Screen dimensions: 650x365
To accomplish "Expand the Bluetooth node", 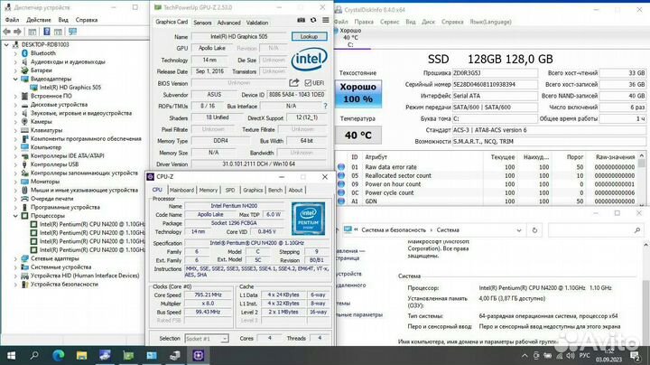I will (15, 53).
